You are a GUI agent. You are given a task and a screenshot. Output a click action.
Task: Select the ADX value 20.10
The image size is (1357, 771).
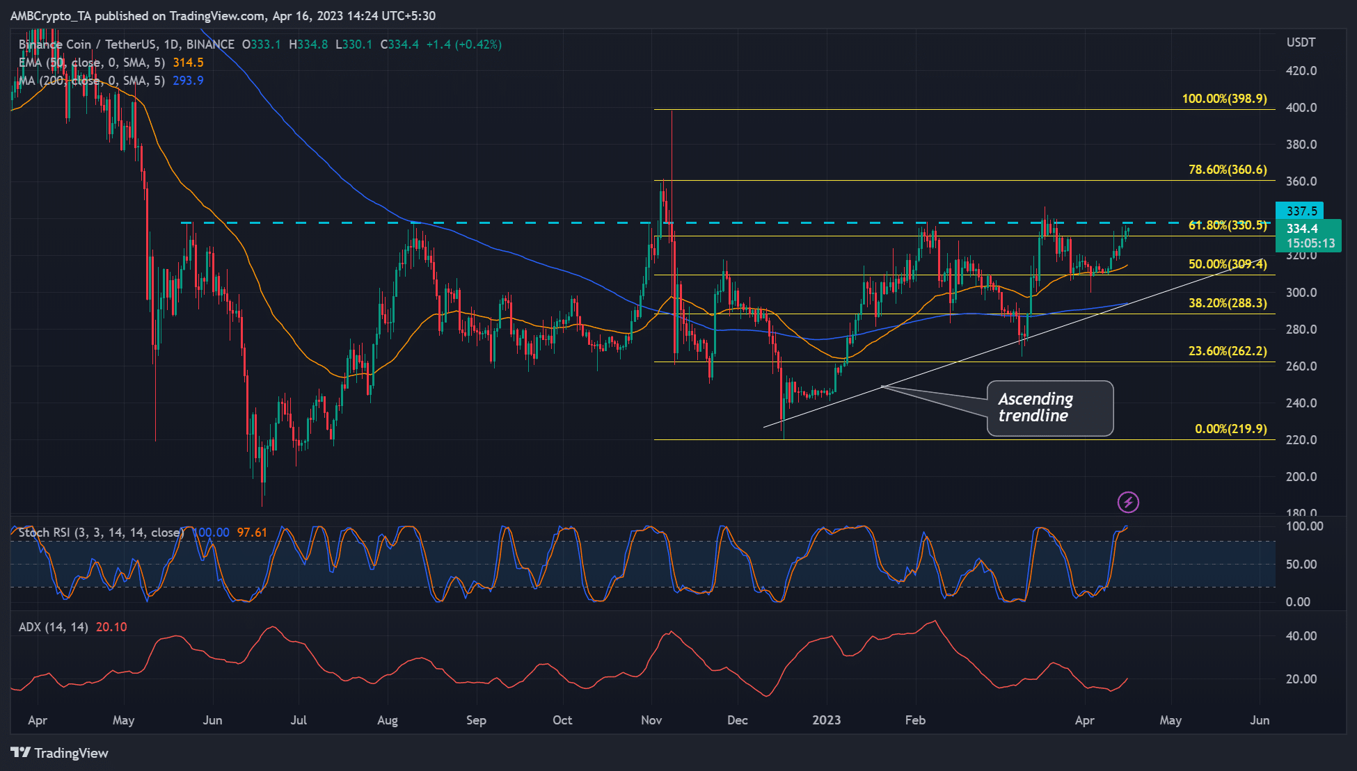(111, 627)
